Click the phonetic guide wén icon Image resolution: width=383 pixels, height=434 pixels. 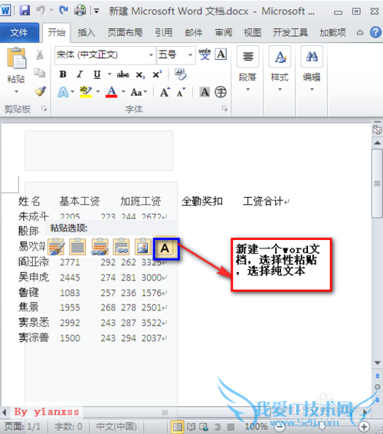pyautogui.click(x=205, y=54)
